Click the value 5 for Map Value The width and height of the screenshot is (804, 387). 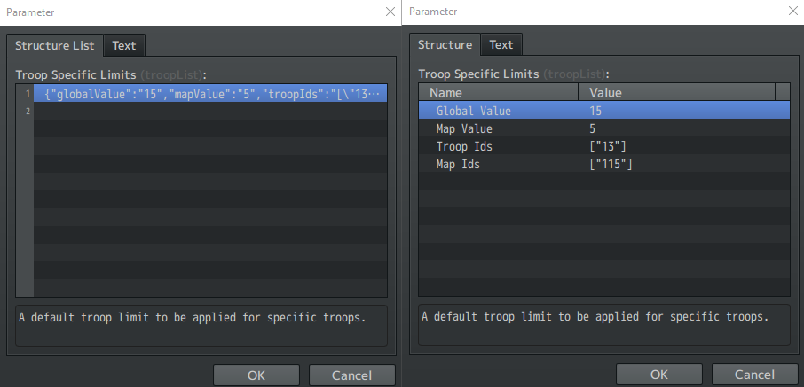tap(592, 128)
